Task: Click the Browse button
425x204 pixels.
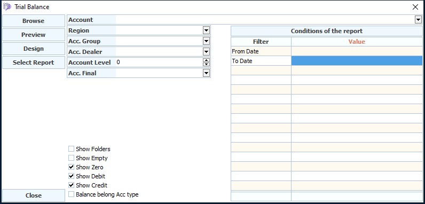Action: click(33, 21)
